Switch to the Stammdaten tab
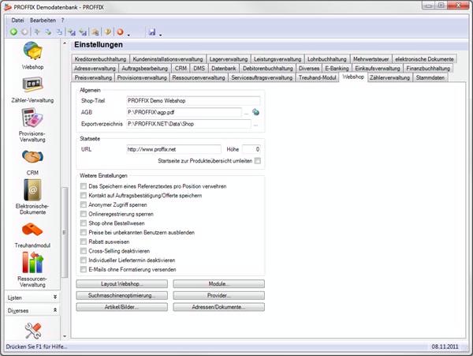This screenshot has height=356, width=473. pyautogui.click(x=430, y=77)
